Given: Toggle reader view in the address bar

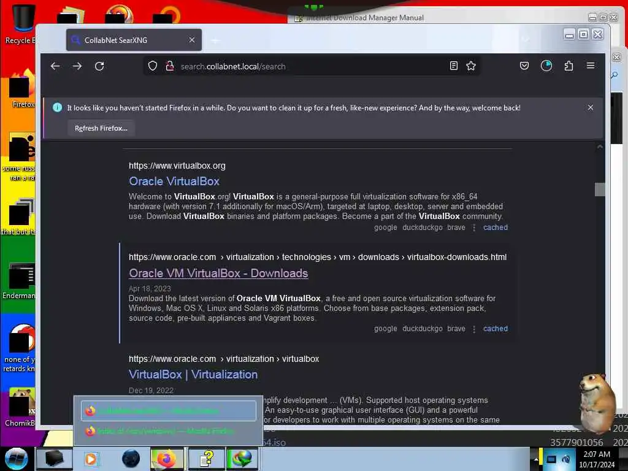Looking at the screenshot, I should pos(454,66).
